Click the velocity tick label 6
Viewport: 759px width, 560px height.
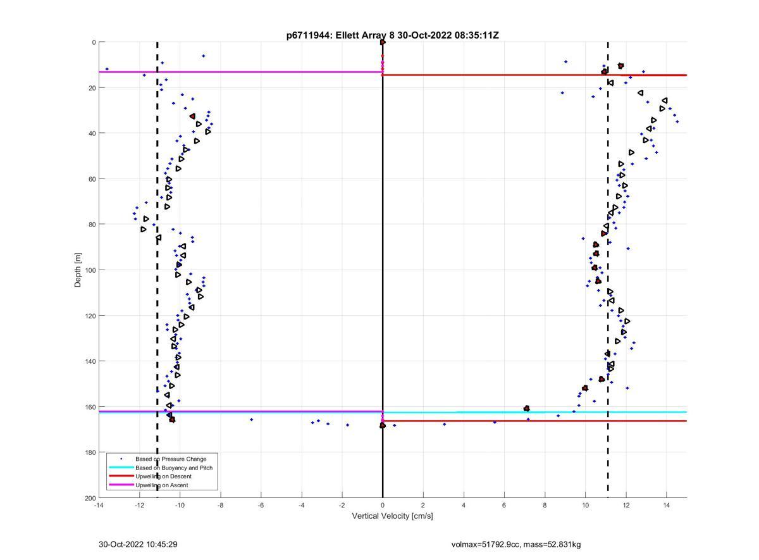(x=504, y=505)
